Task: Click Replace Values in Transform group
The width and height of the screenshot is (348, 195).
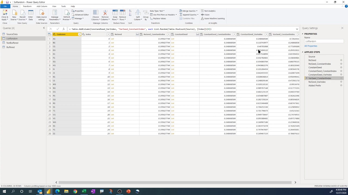Action: (158, 18)
